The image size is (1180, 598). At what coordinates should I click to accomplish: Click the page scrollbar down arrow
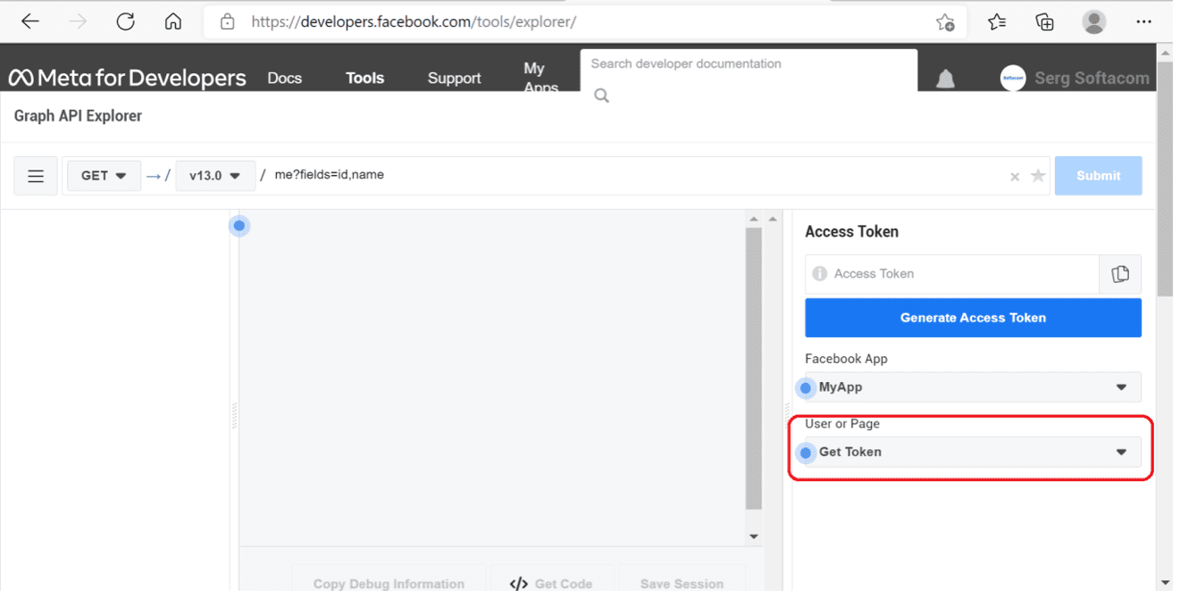[1165, 583]
